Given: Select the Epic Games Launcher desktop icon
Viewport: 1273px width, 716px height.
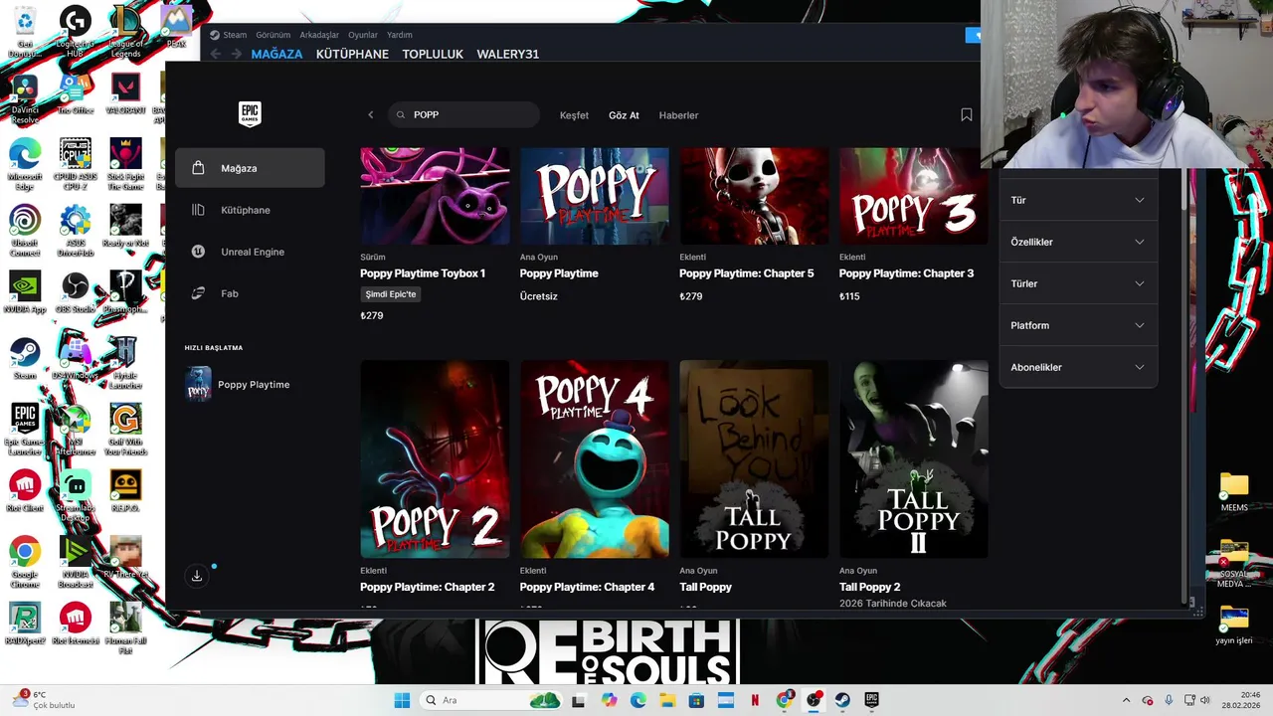Looking at the screenshot, I should 25,430.
